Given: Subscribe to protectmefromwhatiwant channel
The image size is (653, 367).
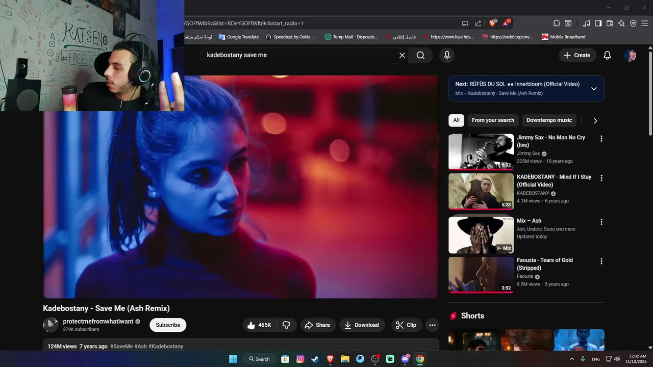Looking at the screenshot, I should pyautogui.click(x=168, y=325).
